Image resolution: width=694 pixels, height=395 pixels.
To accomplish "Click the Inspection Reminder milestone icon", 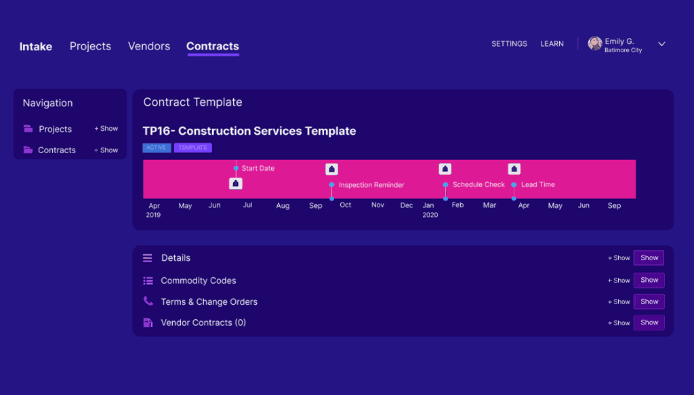I will tap(331, 169).
